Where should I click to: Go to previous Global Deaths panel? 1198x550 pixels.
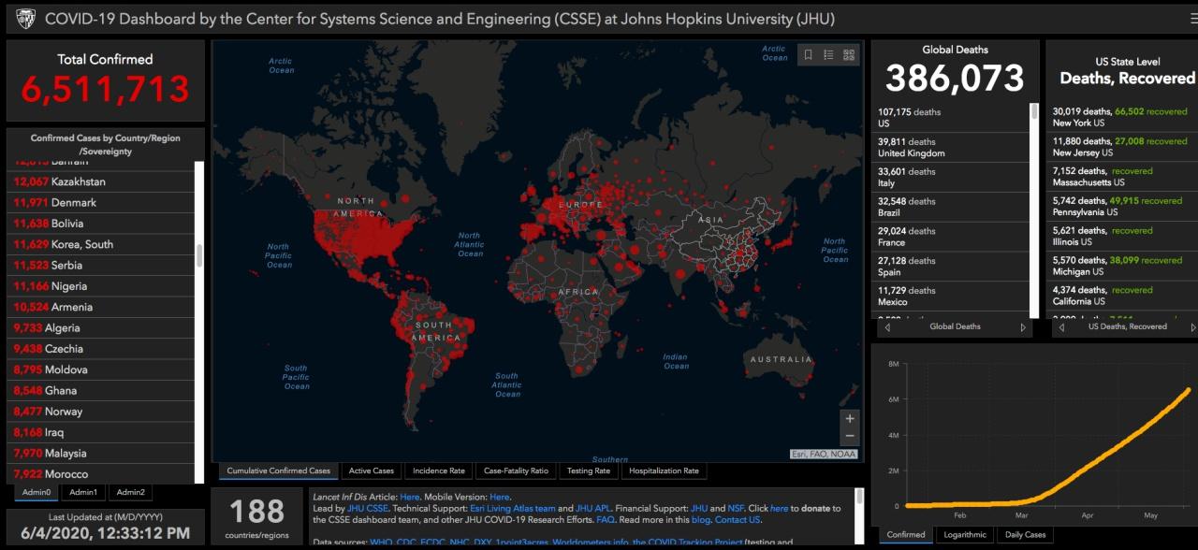pyautogui.click(x=887, y=327)
